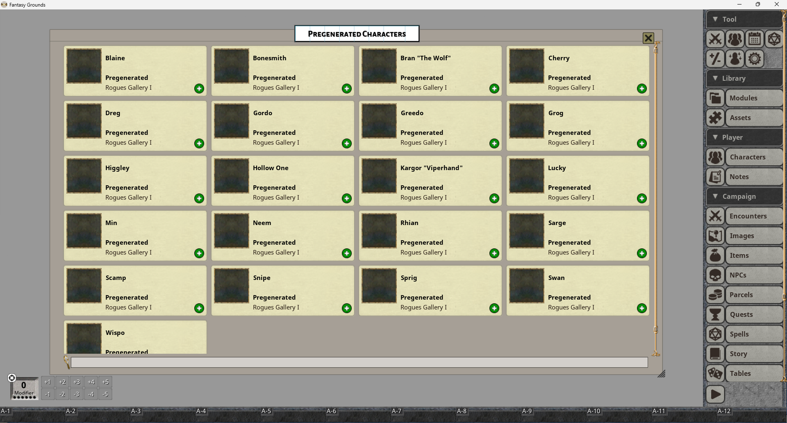Collapse the Campaign section header

(744, 196)
